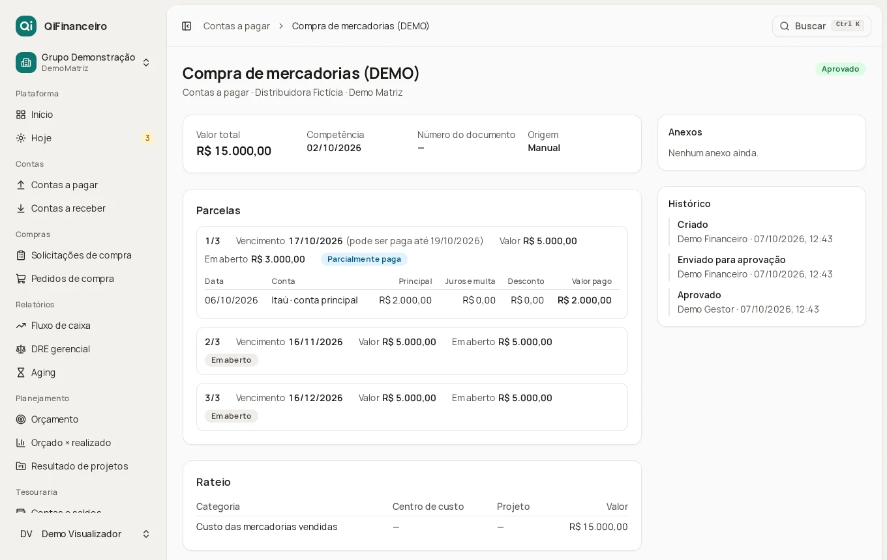This screenshot has height=560, width=887.
Task: Click the search magnifier icon
Action: point(785,26)
